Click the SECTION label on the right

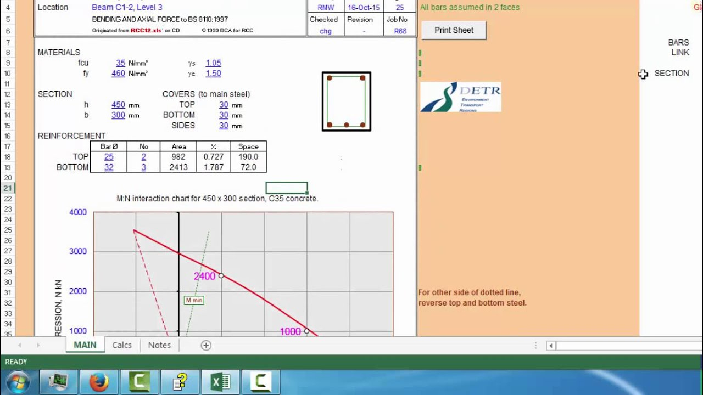tap(672, 73)
